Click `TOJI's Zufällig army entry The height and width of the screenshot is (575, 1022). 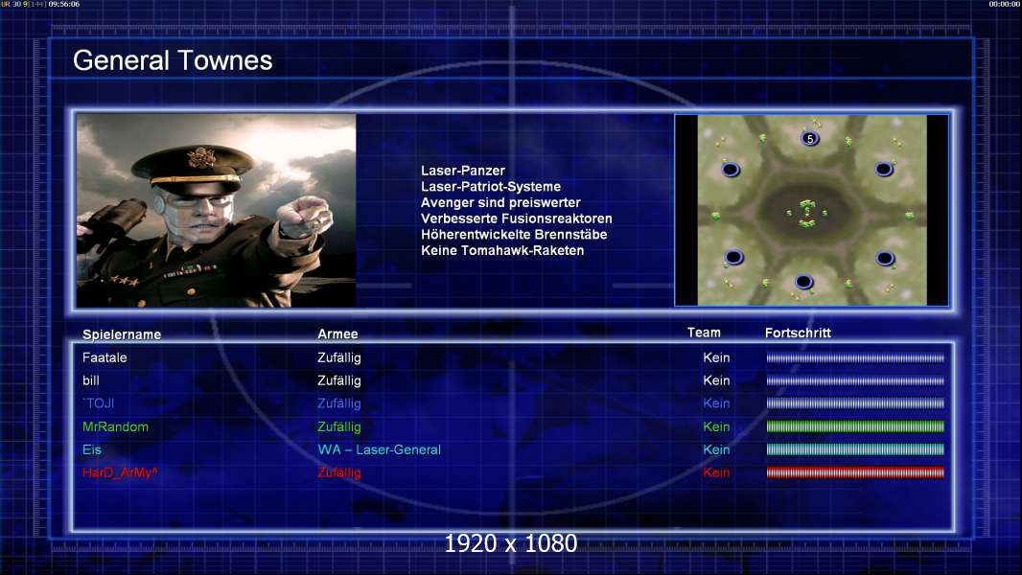[x=339, y=403]
